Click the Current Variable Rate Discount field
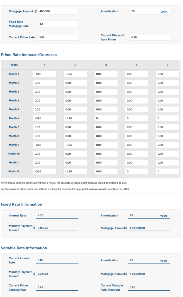The image size is (183, 297). [x=149, y=287]
